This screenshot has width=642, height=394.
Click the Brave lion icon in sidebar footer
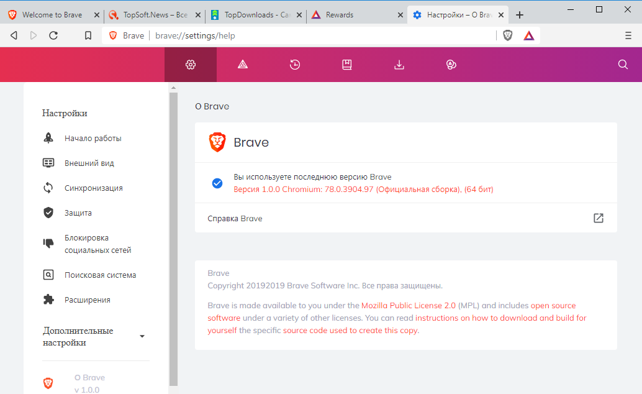(48, 383)
